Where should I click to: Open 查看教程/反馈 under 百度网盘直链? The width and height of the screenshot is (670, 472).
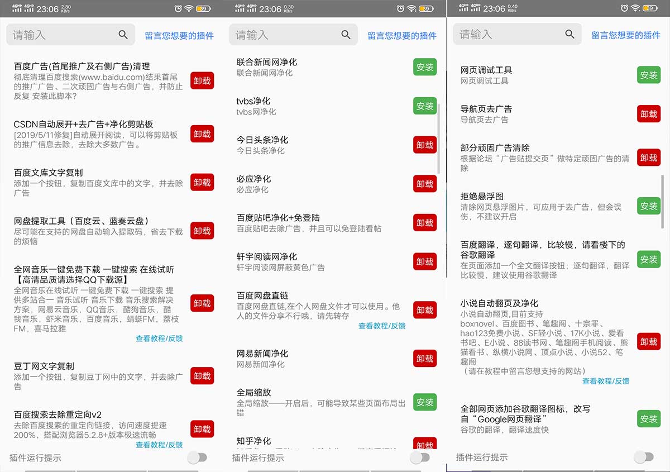click(x=382, y=326)
